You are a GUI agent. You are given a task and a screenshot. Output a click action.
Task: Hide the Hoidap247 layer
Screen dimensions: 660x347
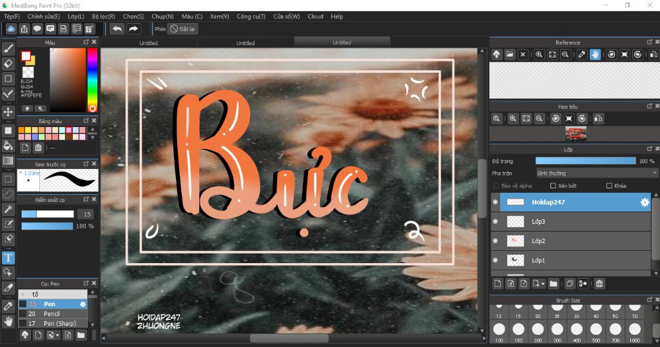tap(496, 202)
